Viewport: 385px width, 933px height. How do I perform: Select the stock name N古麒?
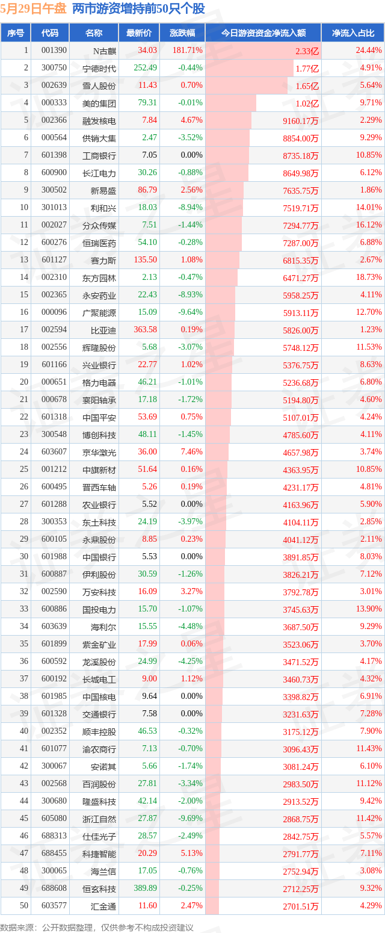point(103,51)
